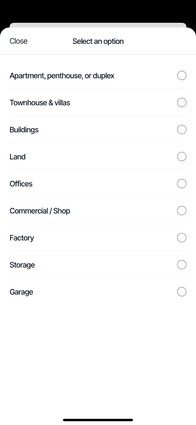Close the option selection sheet
196x425 pixels.
[x=19, y=41]
